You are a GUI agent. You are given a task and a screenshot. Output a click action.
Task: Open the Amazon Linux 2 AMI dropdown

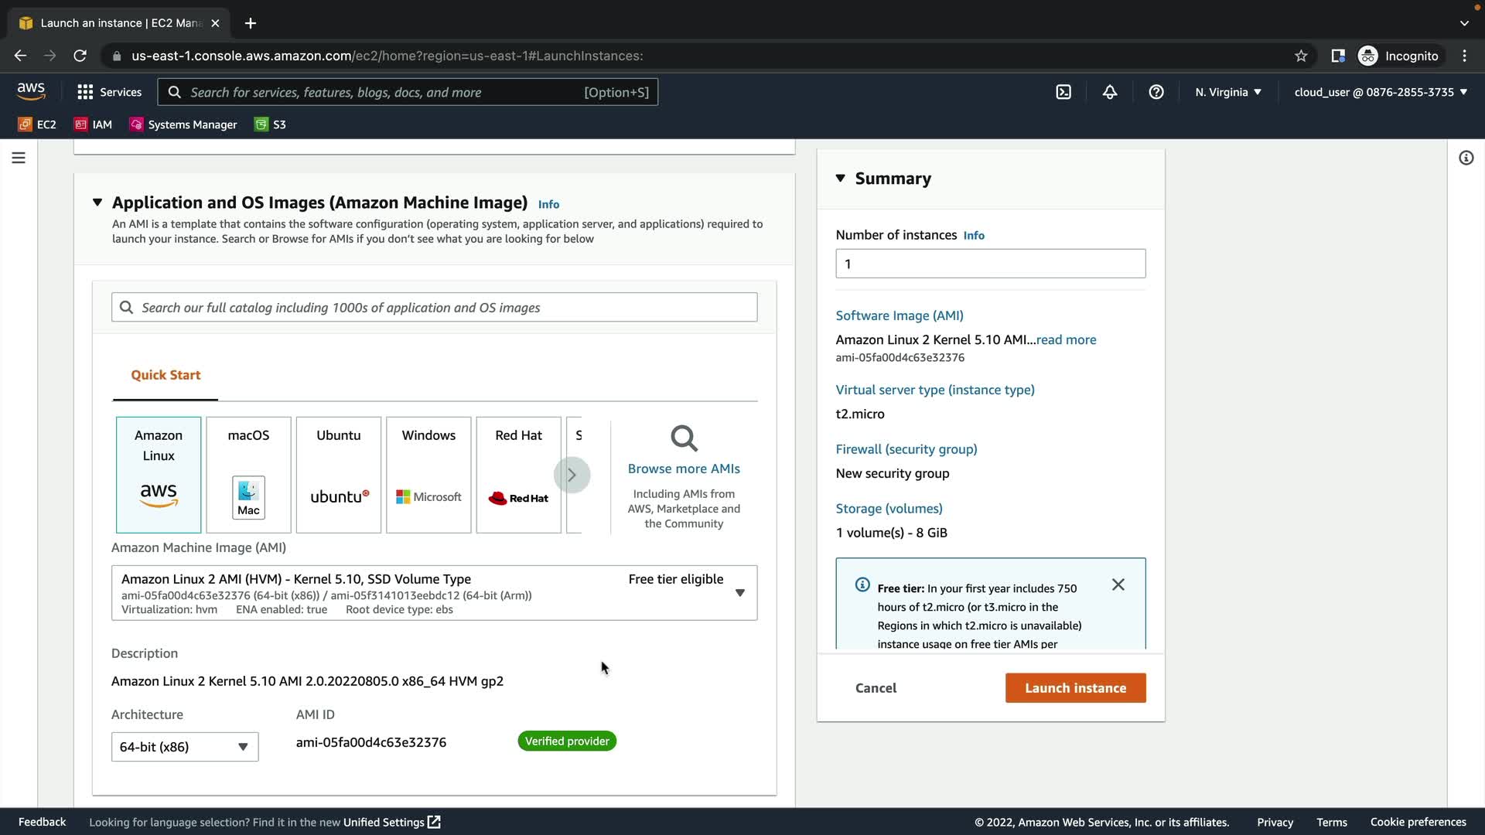coord(434,593)
